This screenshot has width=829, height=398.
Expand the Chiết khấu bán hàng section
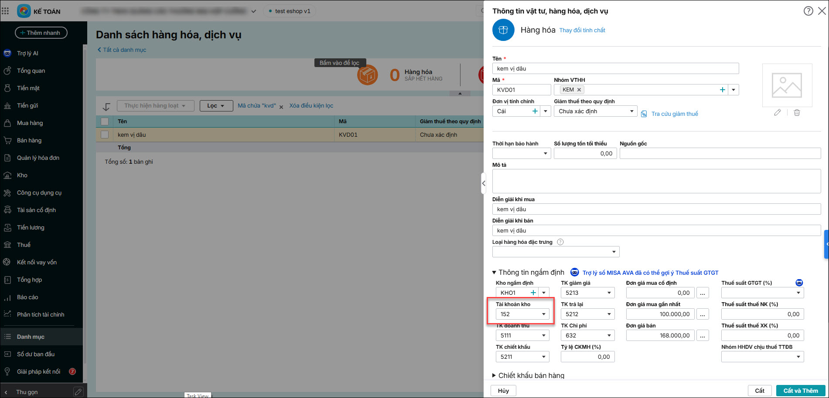click(x=494, y=375)
